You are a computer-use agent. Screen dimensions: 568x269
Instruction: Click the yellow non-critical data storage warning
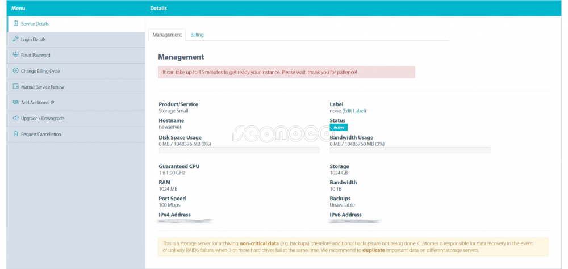[x=353, y=246]
